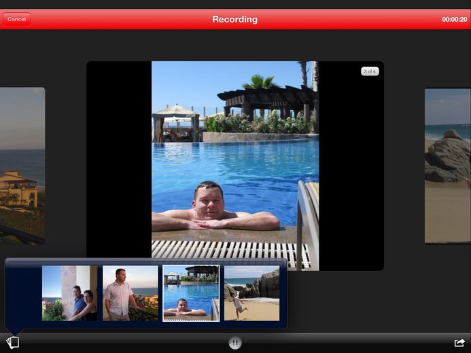Click the 3 of 4 counter badge
The height and width of the screenshot is (353, 471).
coord(370,71)
